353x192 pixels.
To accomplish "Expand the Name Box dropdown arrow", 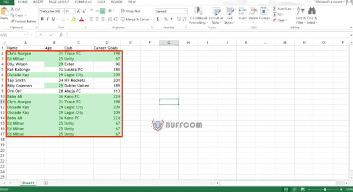I will tap(25, 35).
